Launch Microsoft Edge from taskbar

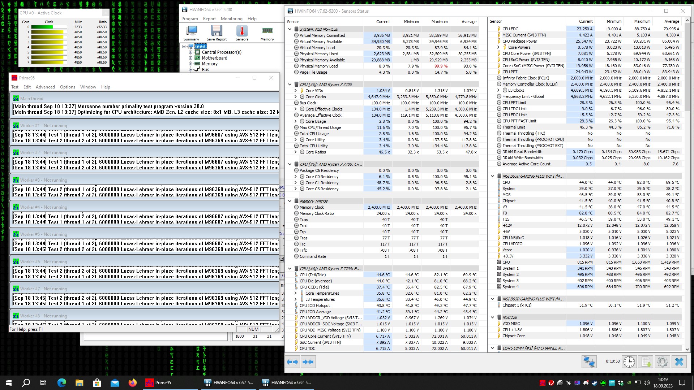[x=62, y=383]
